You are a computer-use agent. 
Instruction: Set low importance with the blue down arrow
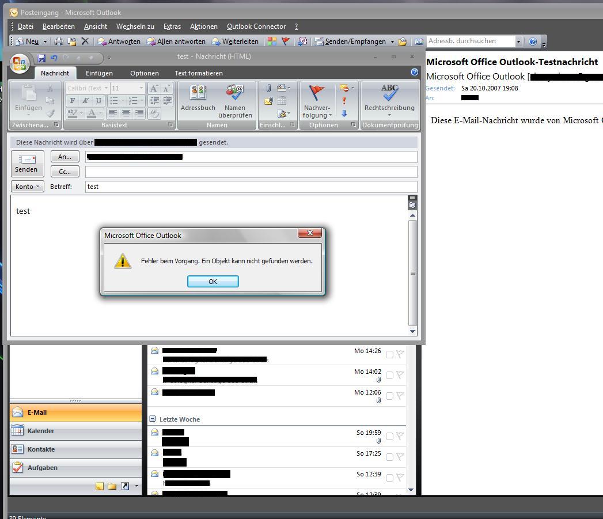[344, 113]
